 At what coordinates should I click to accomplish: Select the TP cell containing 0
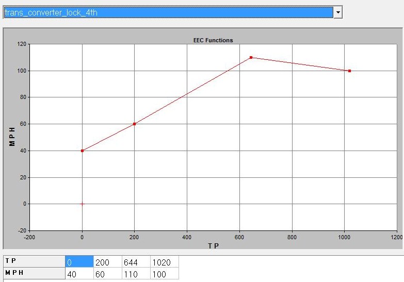(x=79, y=262)
